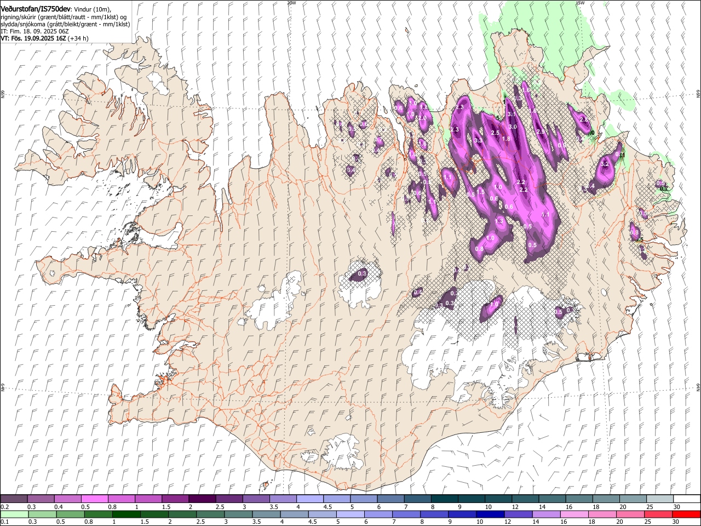Pick the 16–18 swatch in snow legend
The image size is (701, 526).
point(578,499)
